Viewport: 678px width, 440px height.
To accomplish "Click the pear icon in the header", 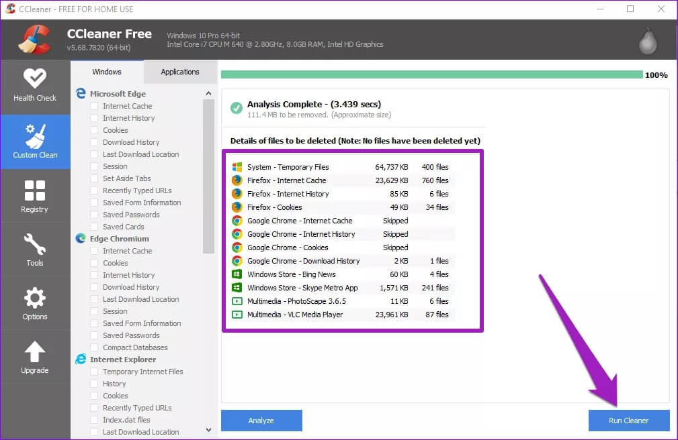I will point(648,41).
